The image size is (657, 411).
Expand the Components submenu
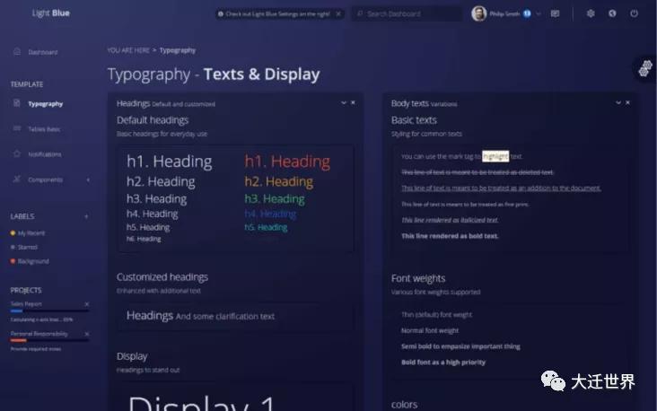pyautogui.click(x=87, y=179)
